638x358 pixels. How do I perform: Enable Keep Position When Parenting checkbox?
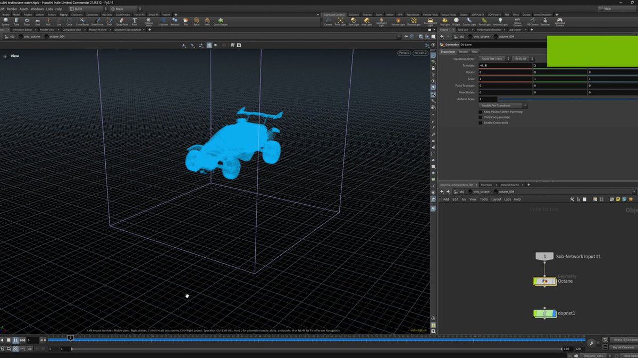pos(481,112)
